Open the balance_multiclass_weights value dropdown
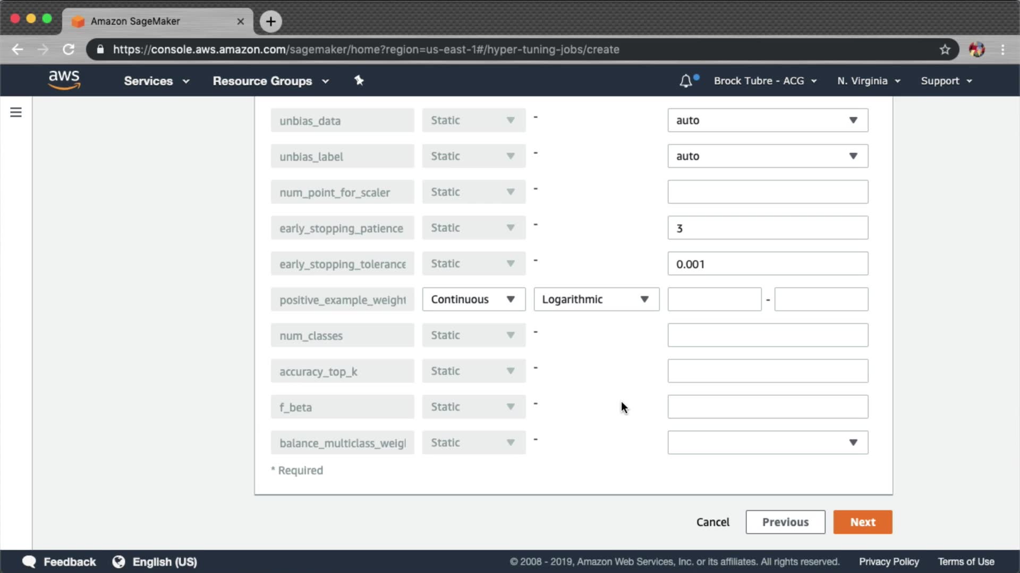The image size is (1020, 573). [767, 442]
